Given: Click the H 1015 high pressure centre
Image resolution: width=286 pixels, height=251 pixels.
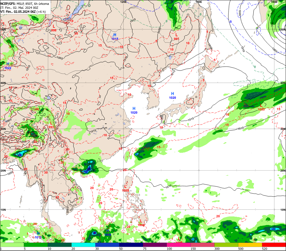Looking at the screenshot, I should (115, 37).
